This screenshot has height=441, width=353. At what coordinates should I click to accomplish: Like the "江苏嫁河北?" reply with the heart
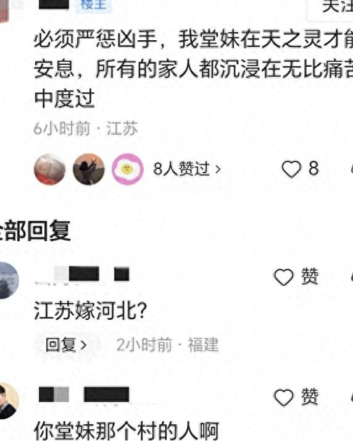[x=283, y=276]
